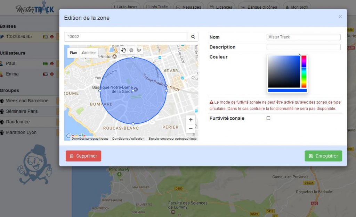The height and width of the screenshot is (217, 356).
Task: Click the address search field containing 13002
Action: coord(126,37)
